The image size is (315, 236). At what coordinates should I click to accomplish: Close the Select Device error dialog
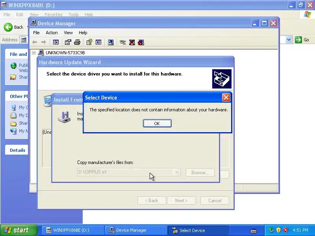(226, 97)
